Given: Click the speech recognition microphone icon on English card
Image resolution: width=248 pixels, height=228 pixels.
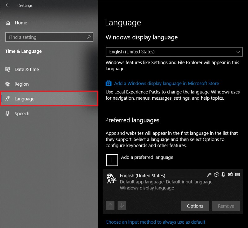Looking at the screenshot, I should tap(224, 175).
